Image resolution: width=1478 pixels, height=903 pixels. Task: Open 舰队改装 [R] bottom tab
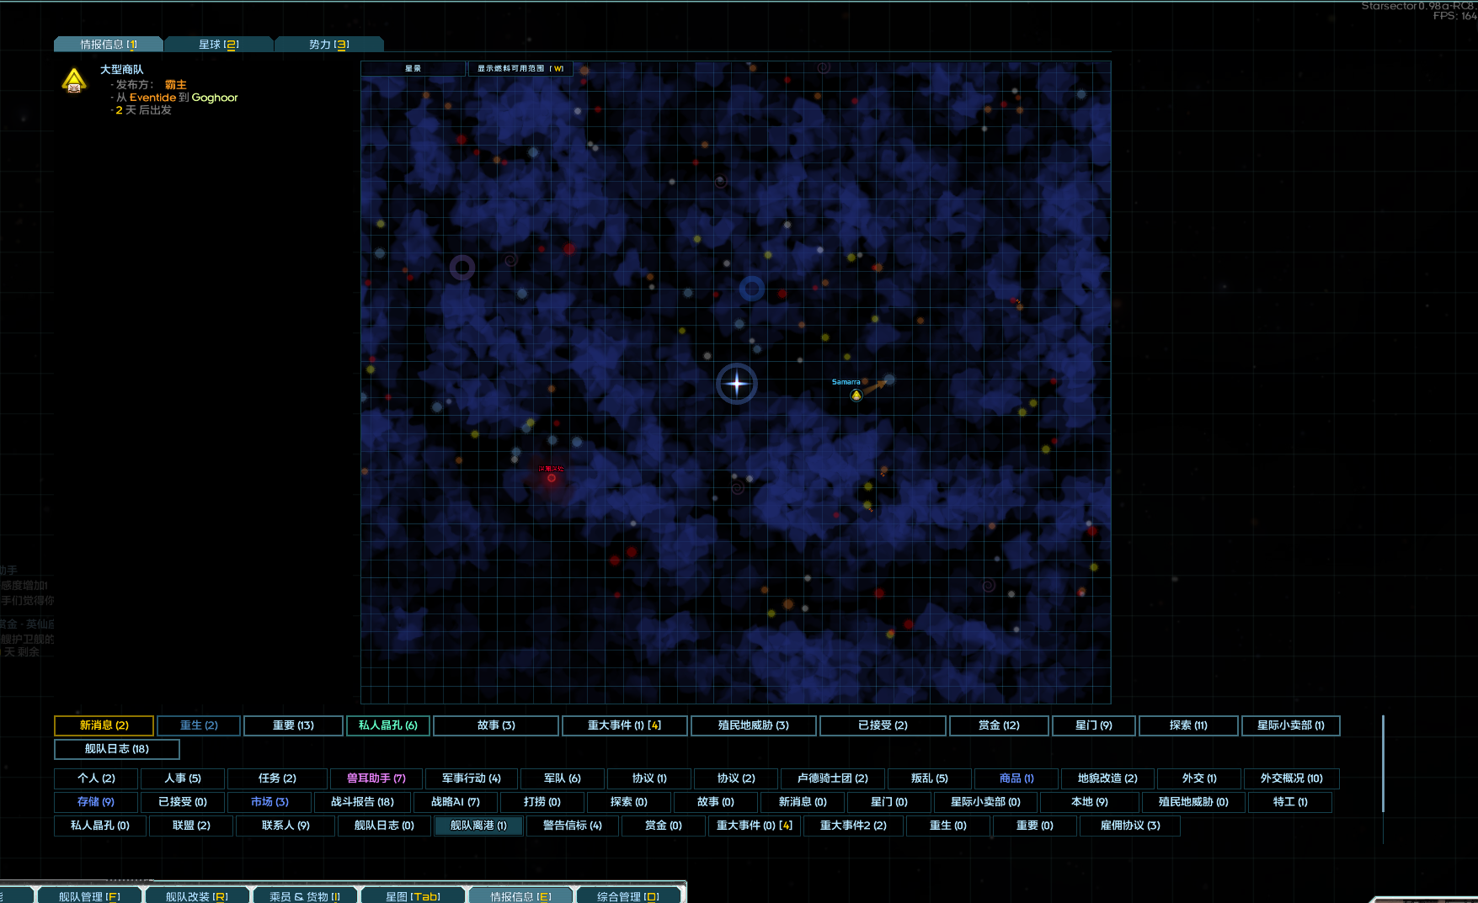pyautogui.click(x=197, y=896)
